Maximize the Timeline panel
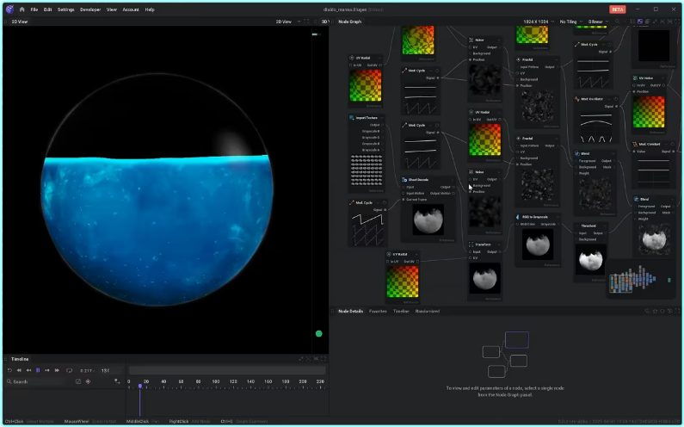The image size is (684, 427). [x=324, y=359]
